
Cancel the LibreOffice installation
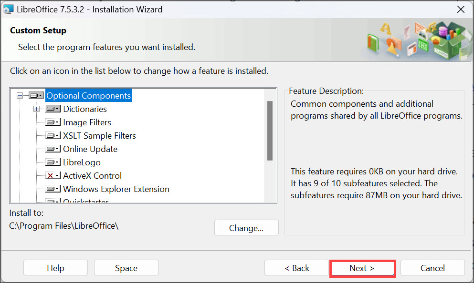point(432,267)
